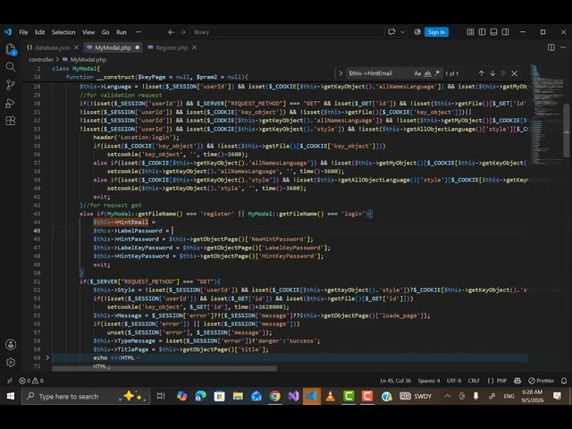The width and height of the screenshot is (572, 429).
Task: Click Ln 45, Col 36 status item
Action: pyautogui.click(x=395, y=381)
